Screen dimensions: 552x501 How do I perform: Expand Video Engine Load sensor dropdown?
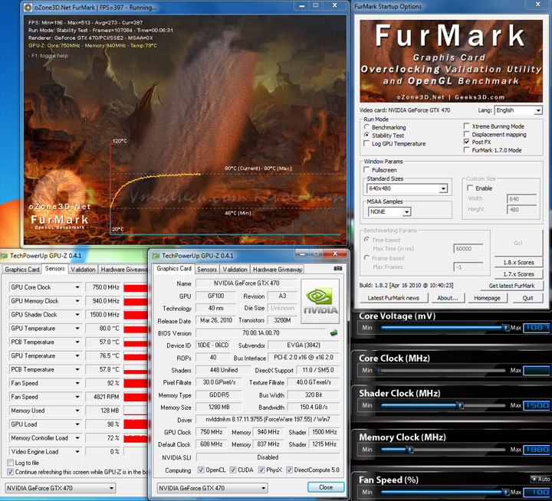pyautogui.click(x=77, y=452)
